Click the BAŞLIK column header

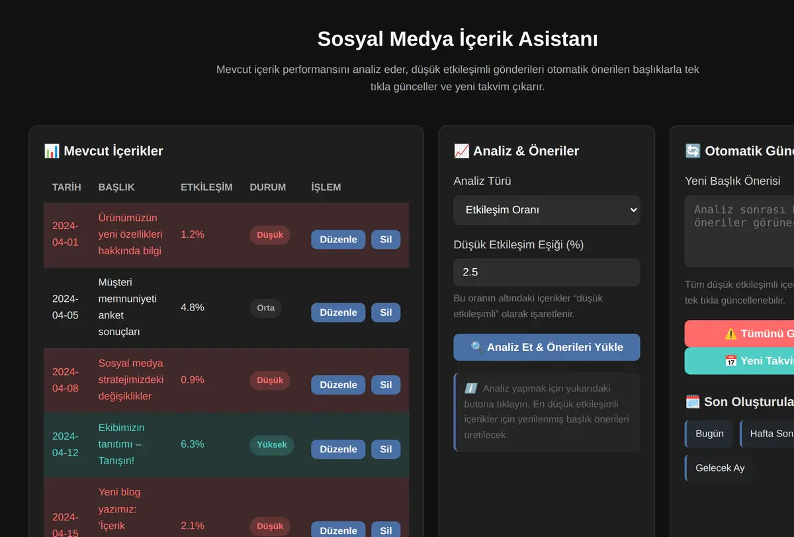click(x=116, y=187)
